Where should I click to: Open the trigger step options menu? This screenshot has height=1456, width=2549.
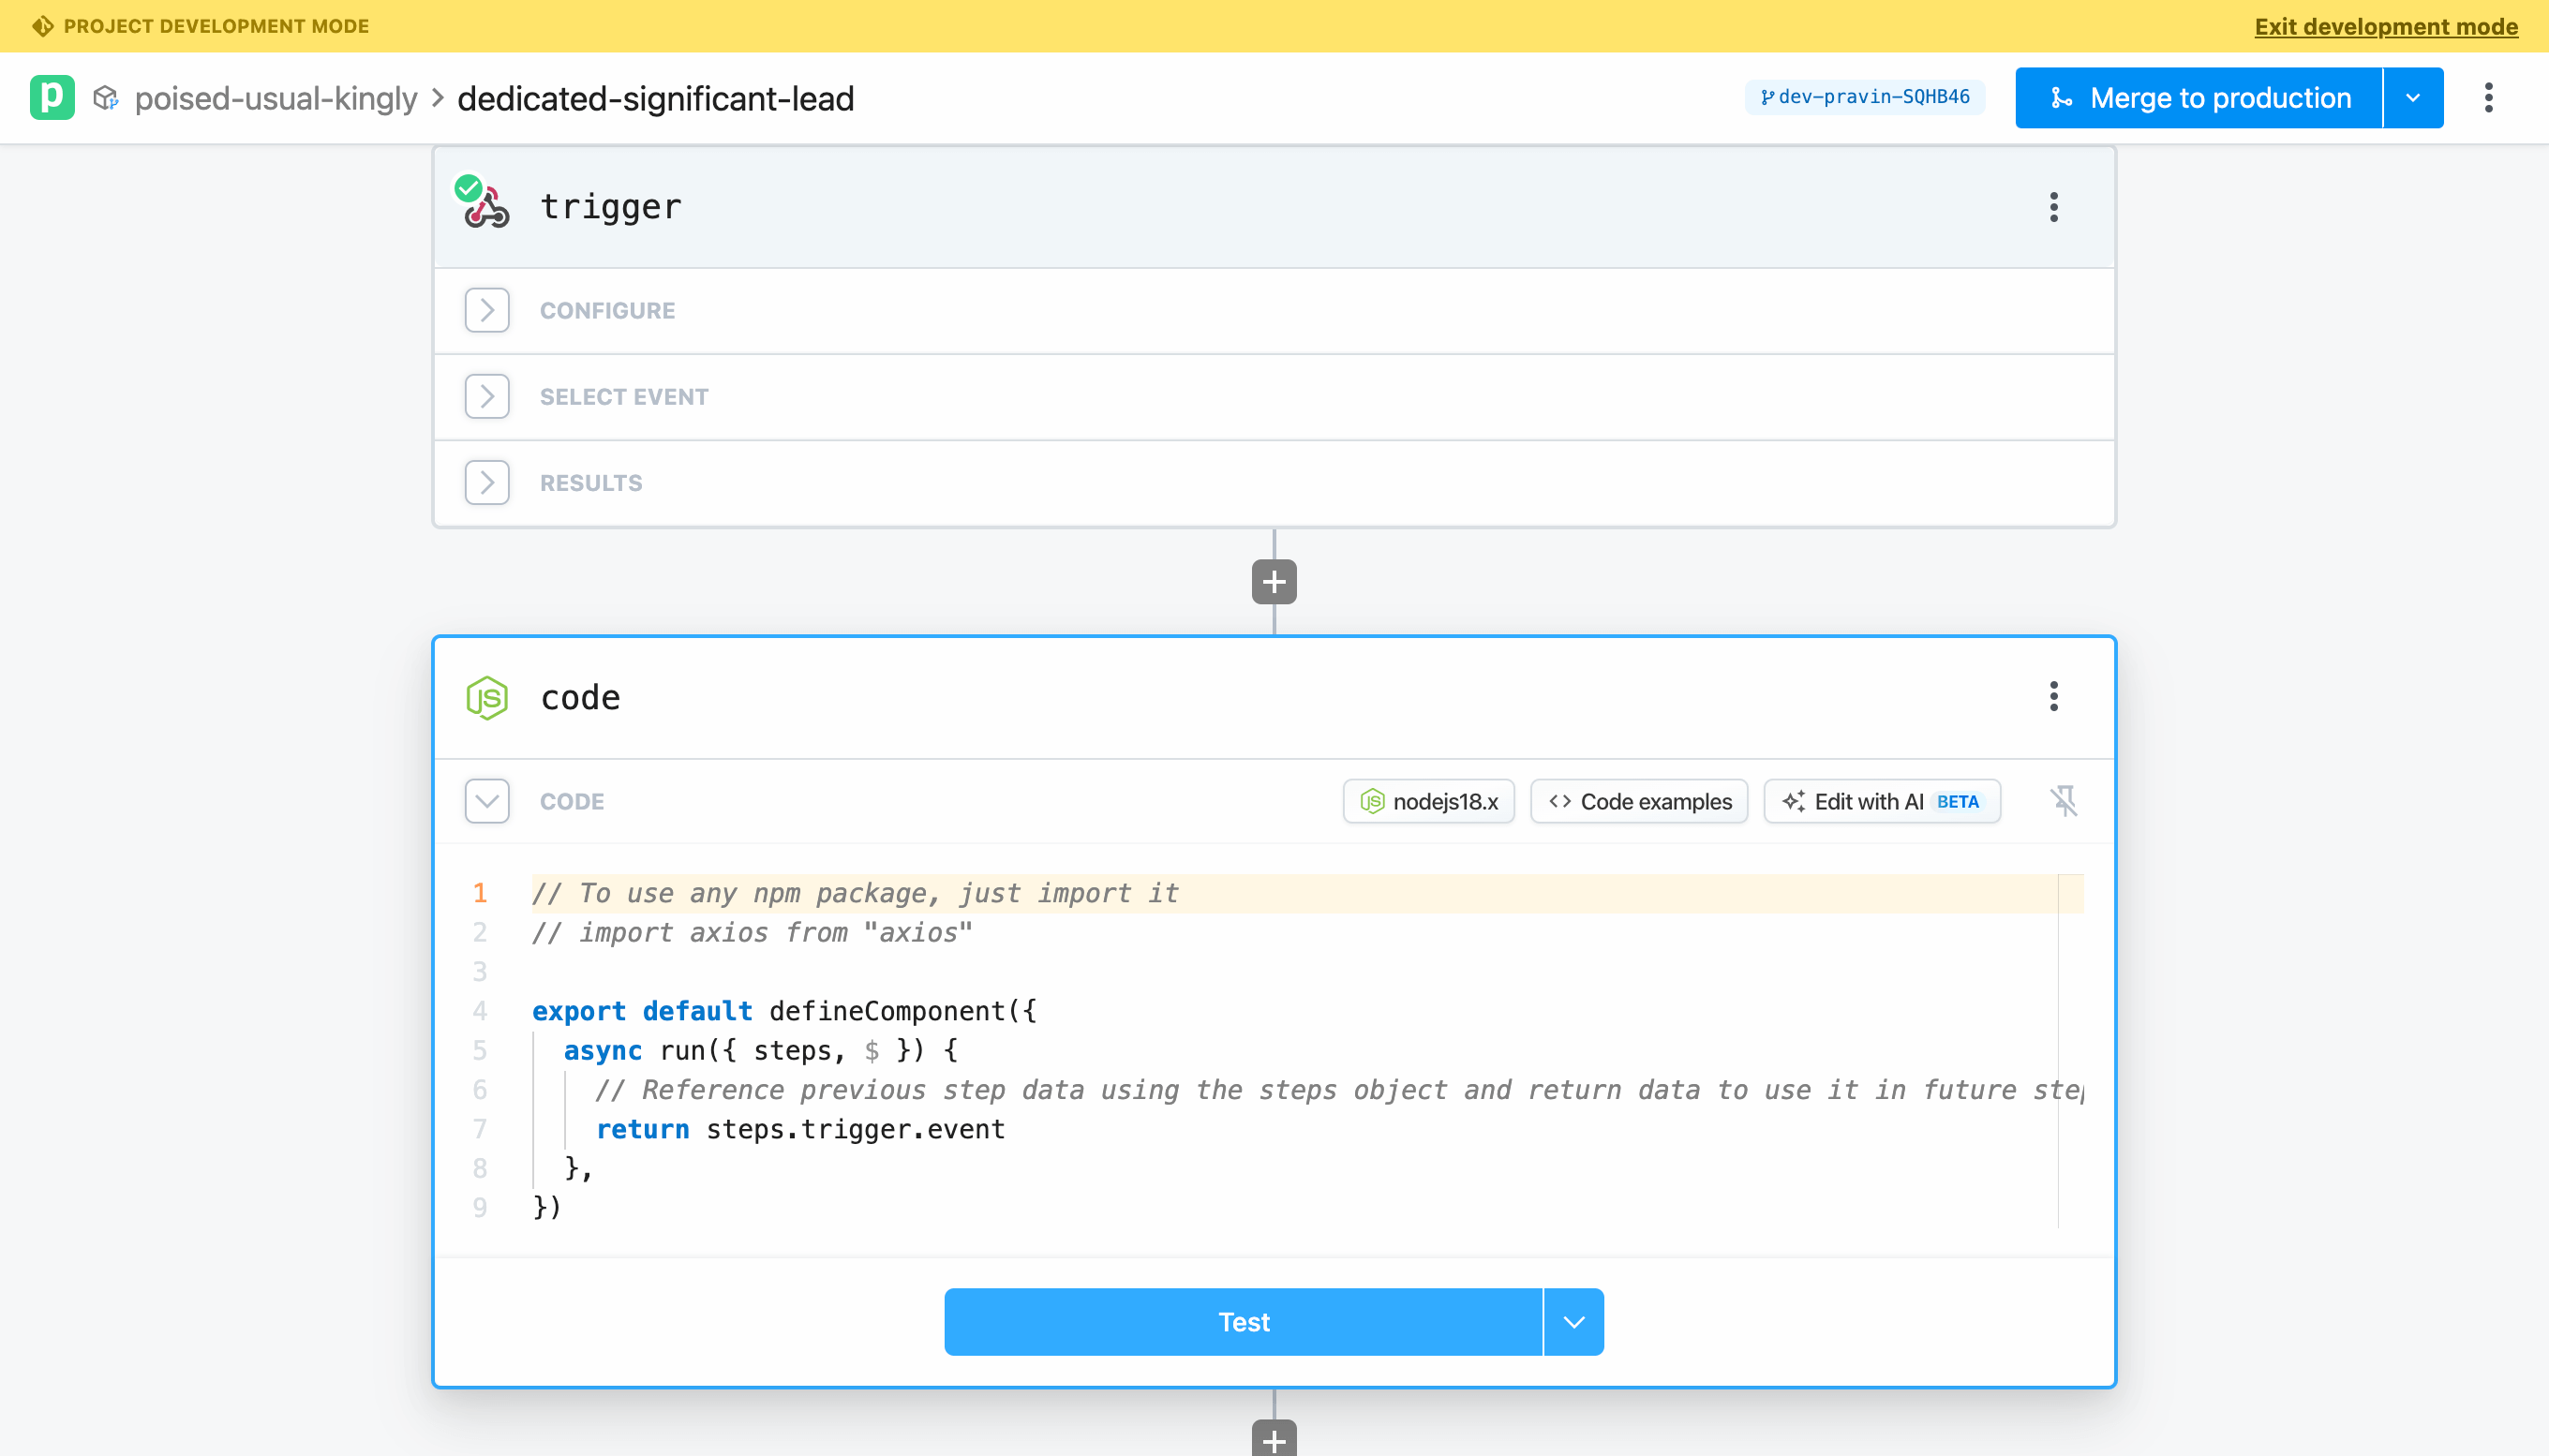point(2053,207)
